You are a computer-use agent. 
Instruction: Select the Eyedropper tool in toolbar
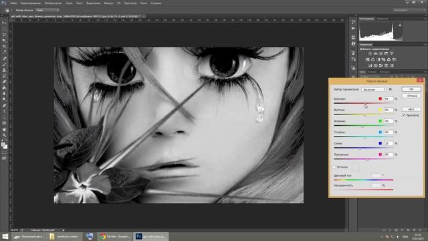[4, 52]
